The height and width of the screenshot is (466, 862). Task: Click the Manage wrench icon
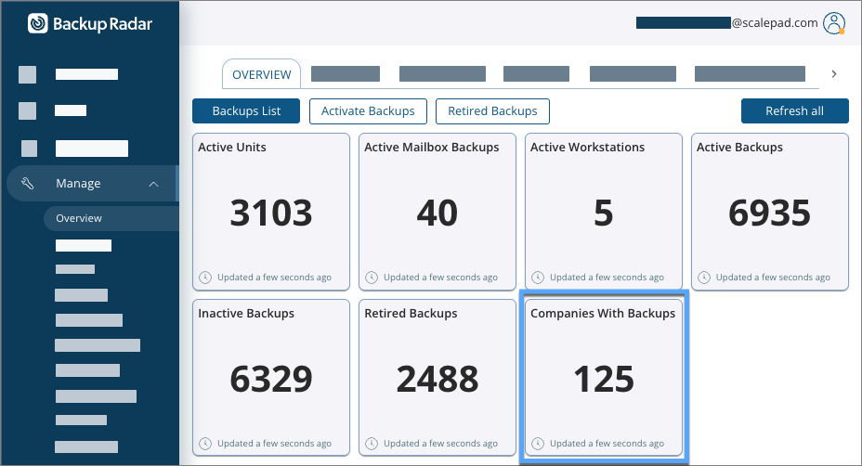[28, 183]
